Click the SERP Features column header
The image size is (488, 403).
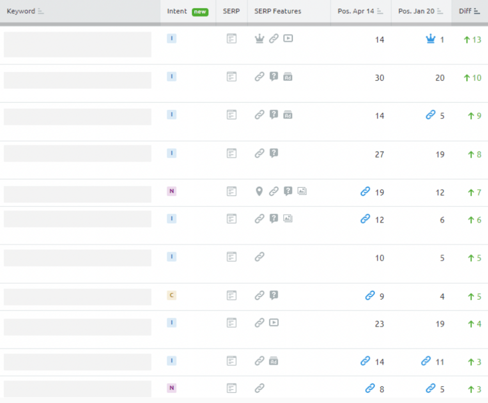pyautogui.click(x=278, y=11)
